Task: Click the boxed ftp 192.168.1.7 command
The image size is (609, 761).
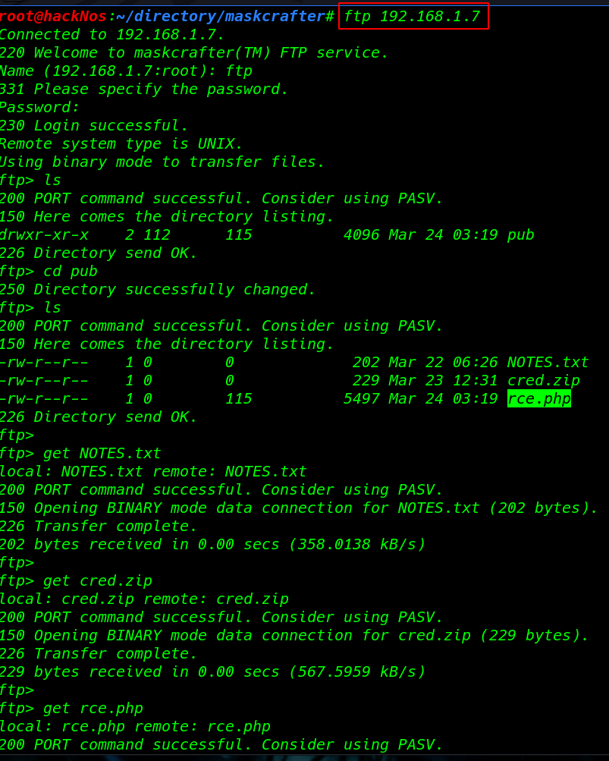Action: (x=413, y=17)
